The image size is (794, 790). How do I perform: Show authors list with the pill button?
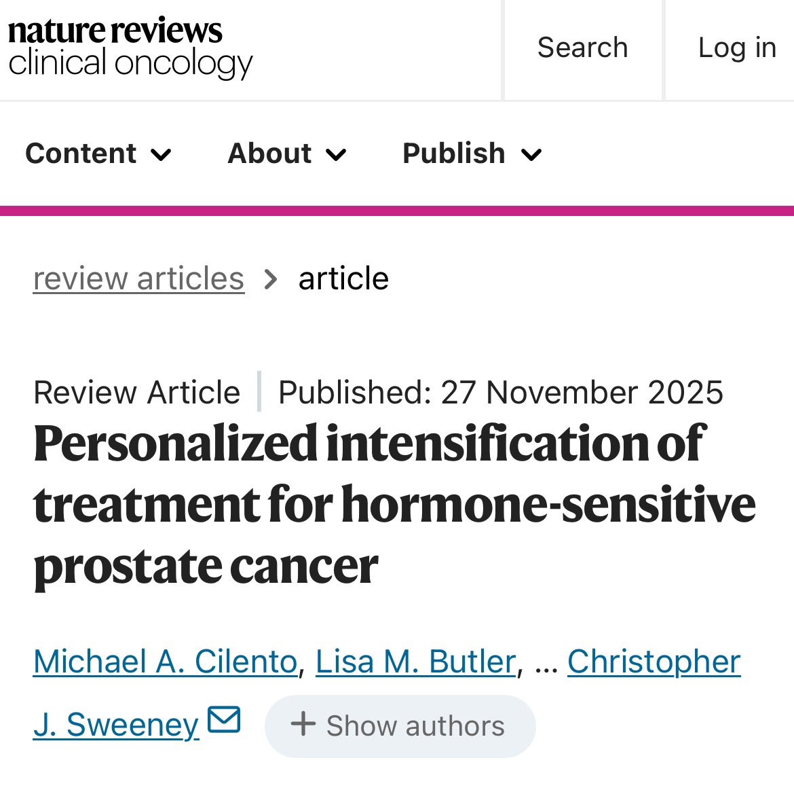coord(400,726)
